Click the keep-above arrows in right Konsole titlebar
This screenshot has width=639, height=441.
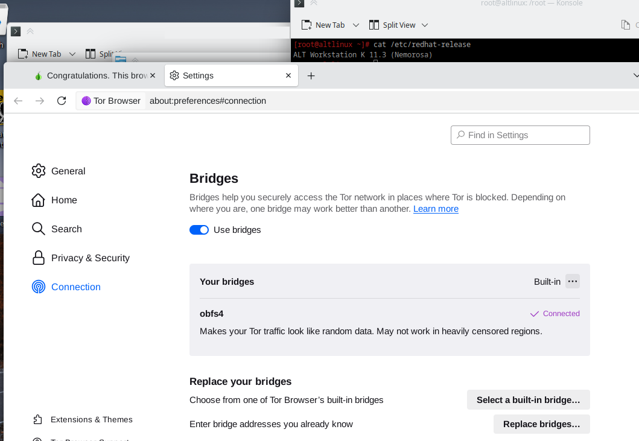tap(314, 3)
